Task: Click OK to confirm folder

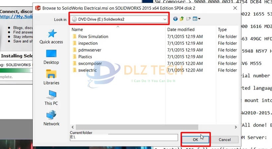Action: 195,140
